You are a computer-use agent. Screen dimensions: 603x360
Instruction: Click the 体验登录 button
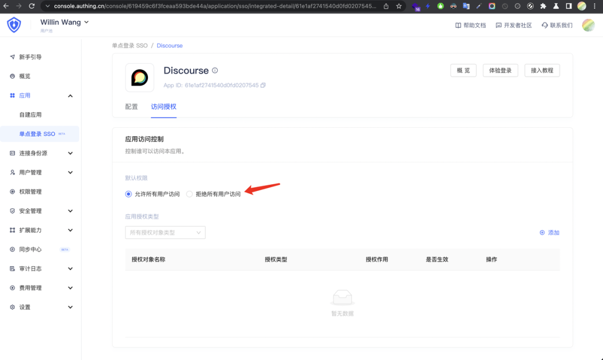500,70
